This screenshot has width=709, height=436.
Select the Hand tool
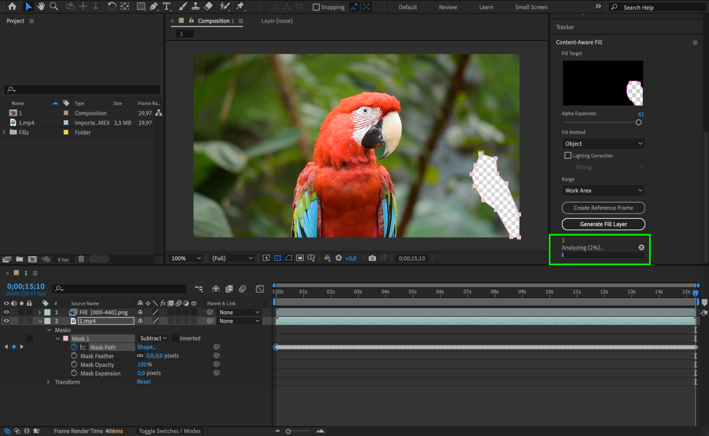click(41, 6)
